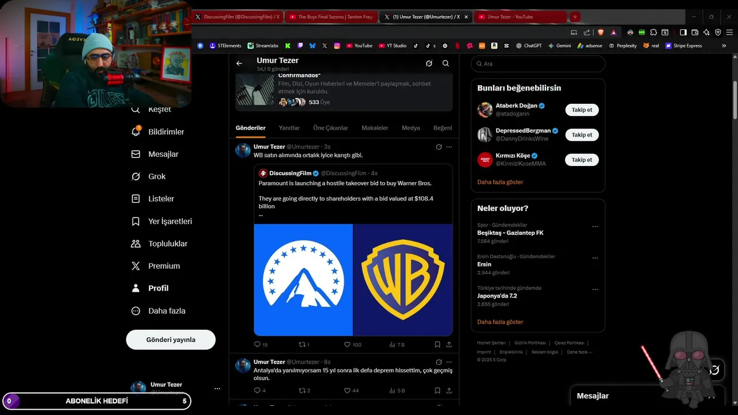Show more trends under Neler oluyor
The image size is (738, 415).
(500, 322)
